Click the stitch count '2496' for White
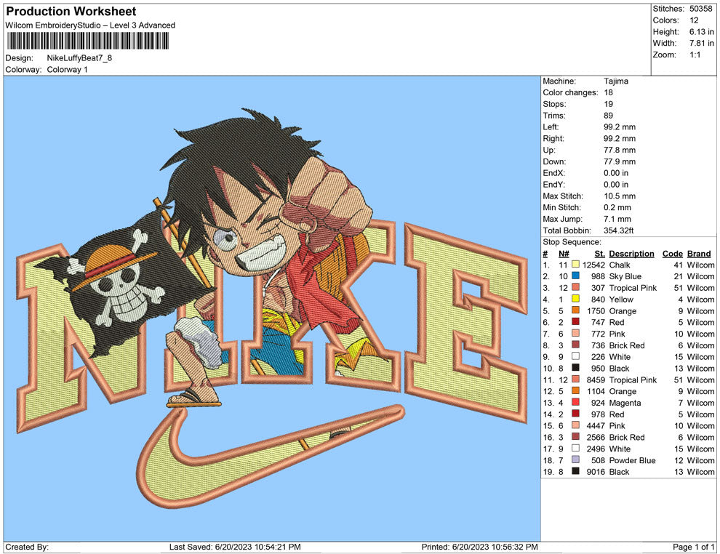This screenshot has height=554, width=720. 596,449
